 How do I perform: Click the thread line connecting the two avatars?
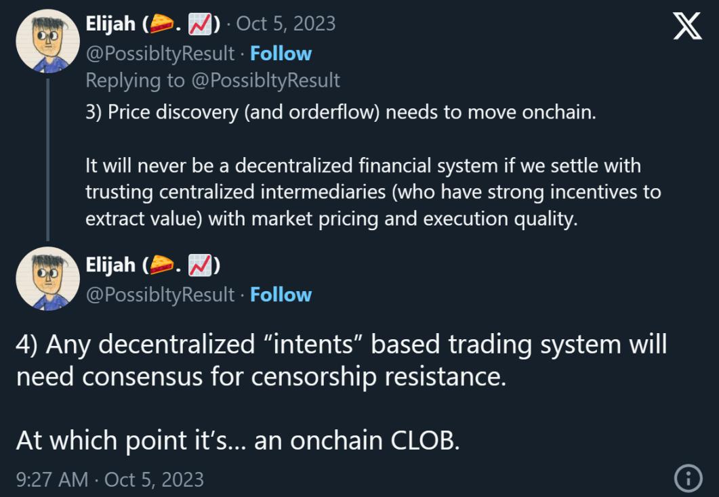pyautogui.click(x=47, y=159)
